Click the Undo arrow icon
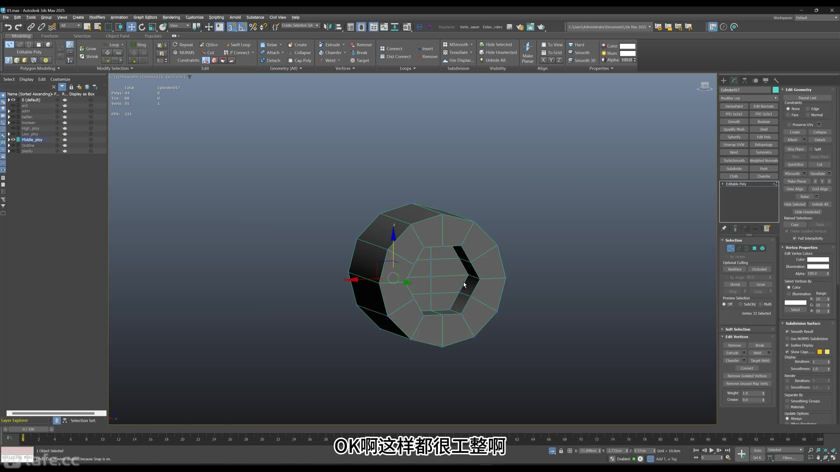This screenshot has height=472, width=840. click(8, 27)
